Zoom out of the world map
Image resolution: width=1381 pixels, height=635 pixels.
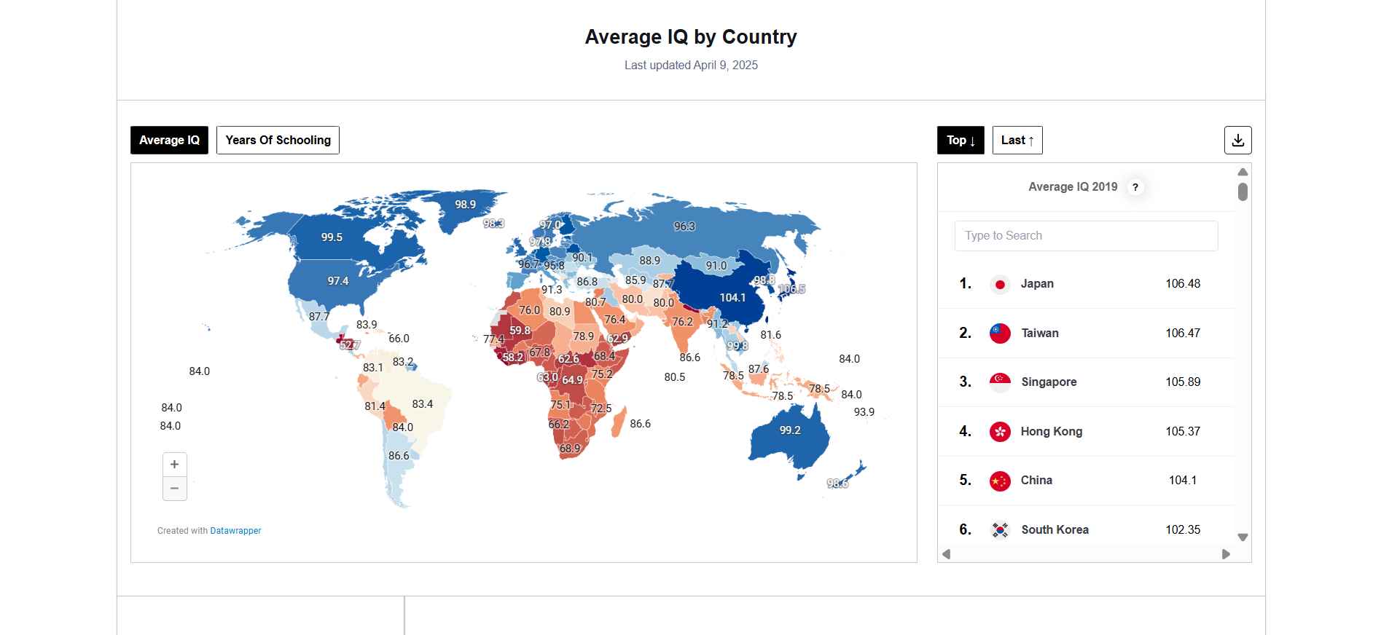[174, 488]
